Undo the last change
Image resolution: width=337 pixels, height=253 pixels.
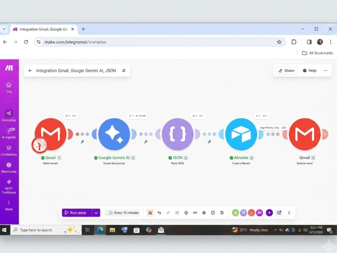click(159, 213)
